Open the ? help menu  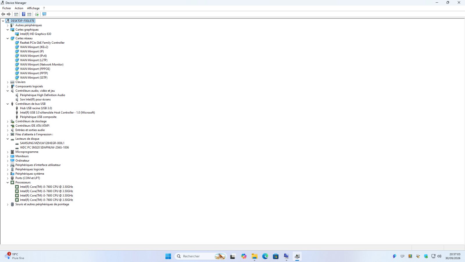click(44, 8)
